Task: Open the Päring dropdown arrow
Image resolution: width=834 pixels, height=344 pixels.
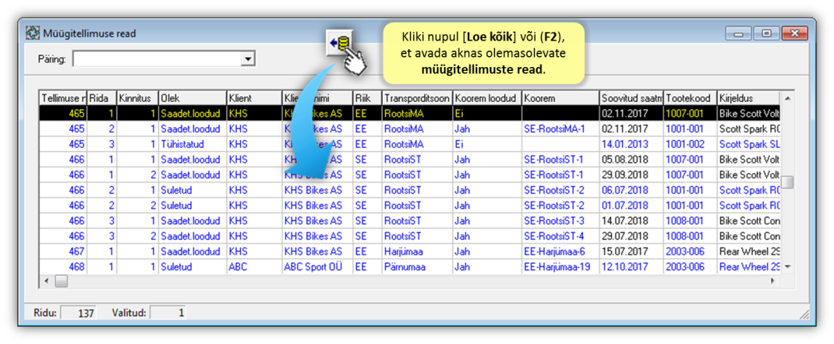Action: (x=248, y=59)
